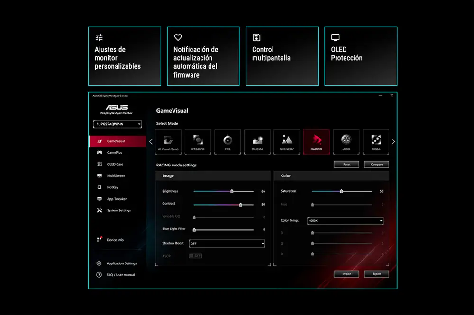Screen dimensions: 474x315
Task: Click the ASUS DisplayWidget Center logo
Action: 117,110
